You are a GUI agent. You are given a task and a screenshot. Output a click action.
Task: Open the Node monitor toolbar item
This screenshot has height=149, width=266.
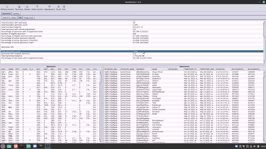tap(37, 8)
